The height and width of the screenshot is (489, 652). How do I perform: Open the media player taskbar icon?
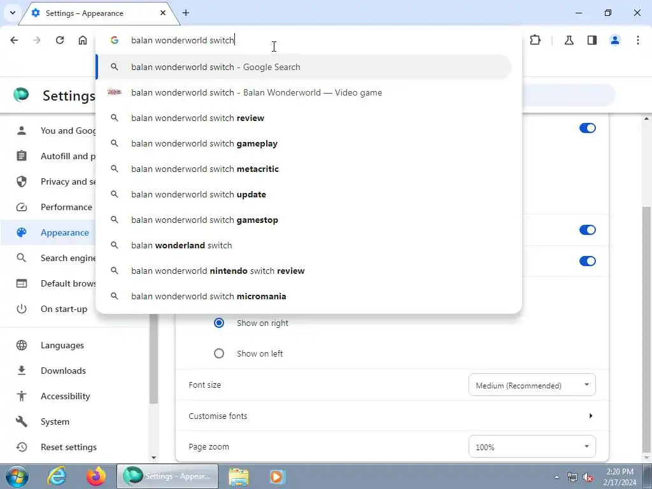click(x=277, y=476)
